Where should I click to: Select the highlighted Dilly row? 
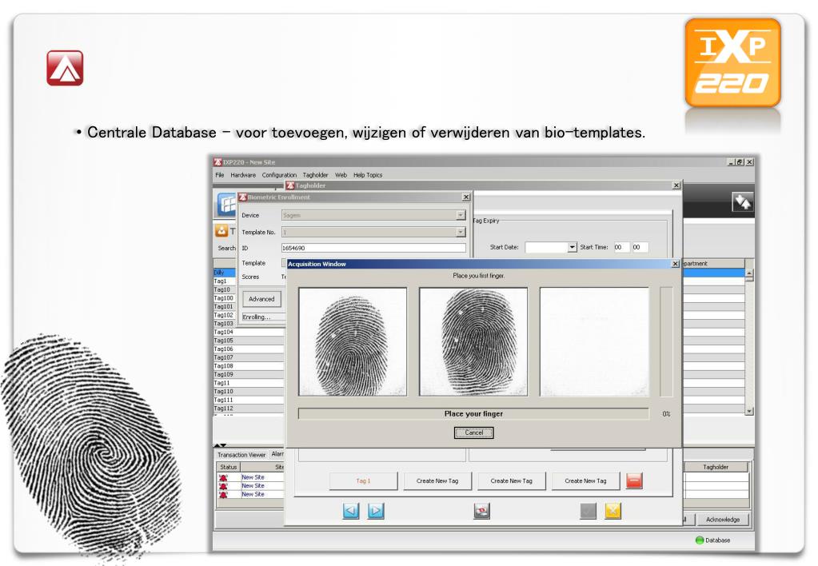point(225,273)
